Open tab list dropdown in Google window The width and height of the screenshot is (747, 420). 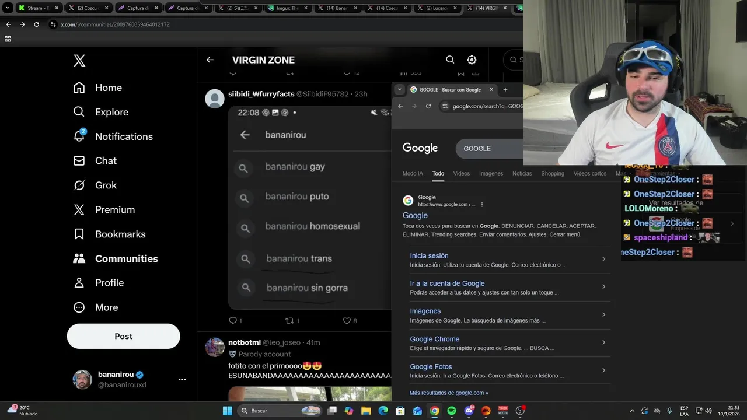[399, 89]
